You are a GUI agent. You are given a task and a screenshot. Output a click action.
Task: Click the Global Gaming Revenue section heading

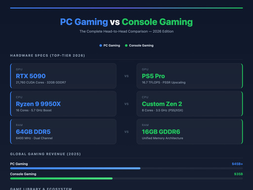point(45,154)
